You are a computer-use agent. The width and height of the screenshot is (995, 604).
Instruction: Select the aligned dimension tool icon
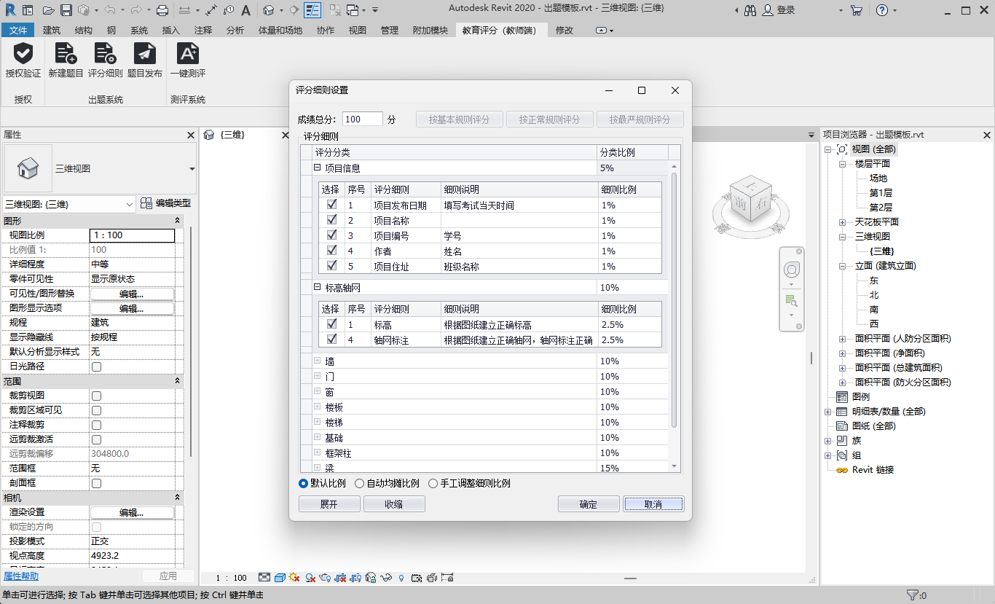coord(211,10)
